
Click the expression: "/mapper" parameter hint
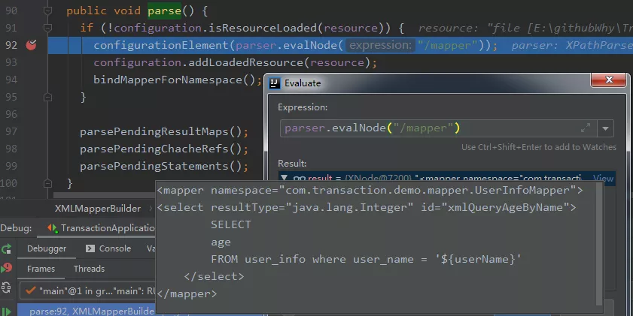[380, 45]
